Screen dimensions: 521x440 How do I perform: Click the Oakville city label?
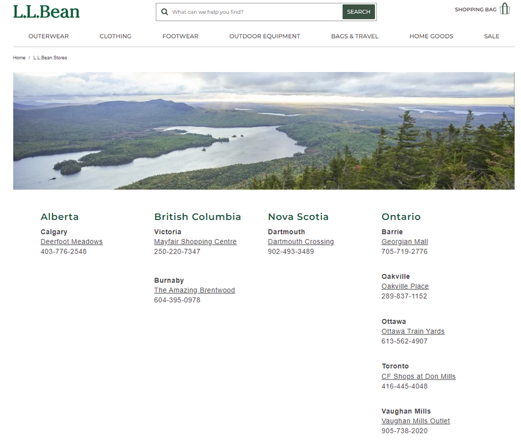pos(396,276)
